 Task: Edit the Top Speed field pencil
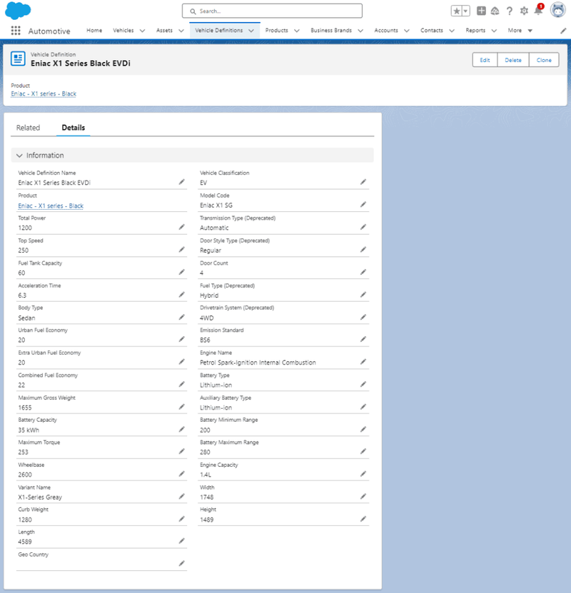(182, 250)
